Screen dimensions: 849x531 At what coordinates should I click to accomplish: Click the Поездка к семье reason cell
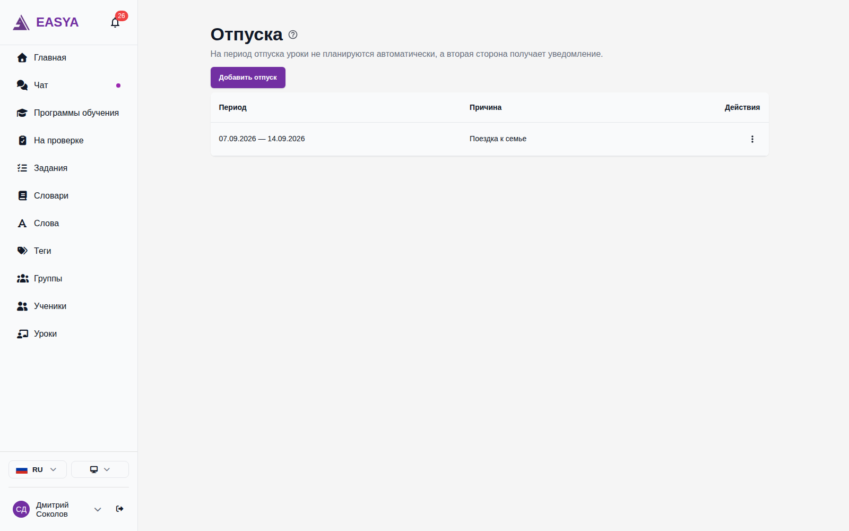point(498,139)
